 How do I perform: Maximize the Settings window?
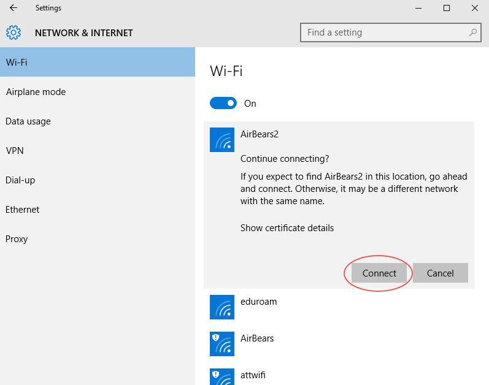click(447, 8)
